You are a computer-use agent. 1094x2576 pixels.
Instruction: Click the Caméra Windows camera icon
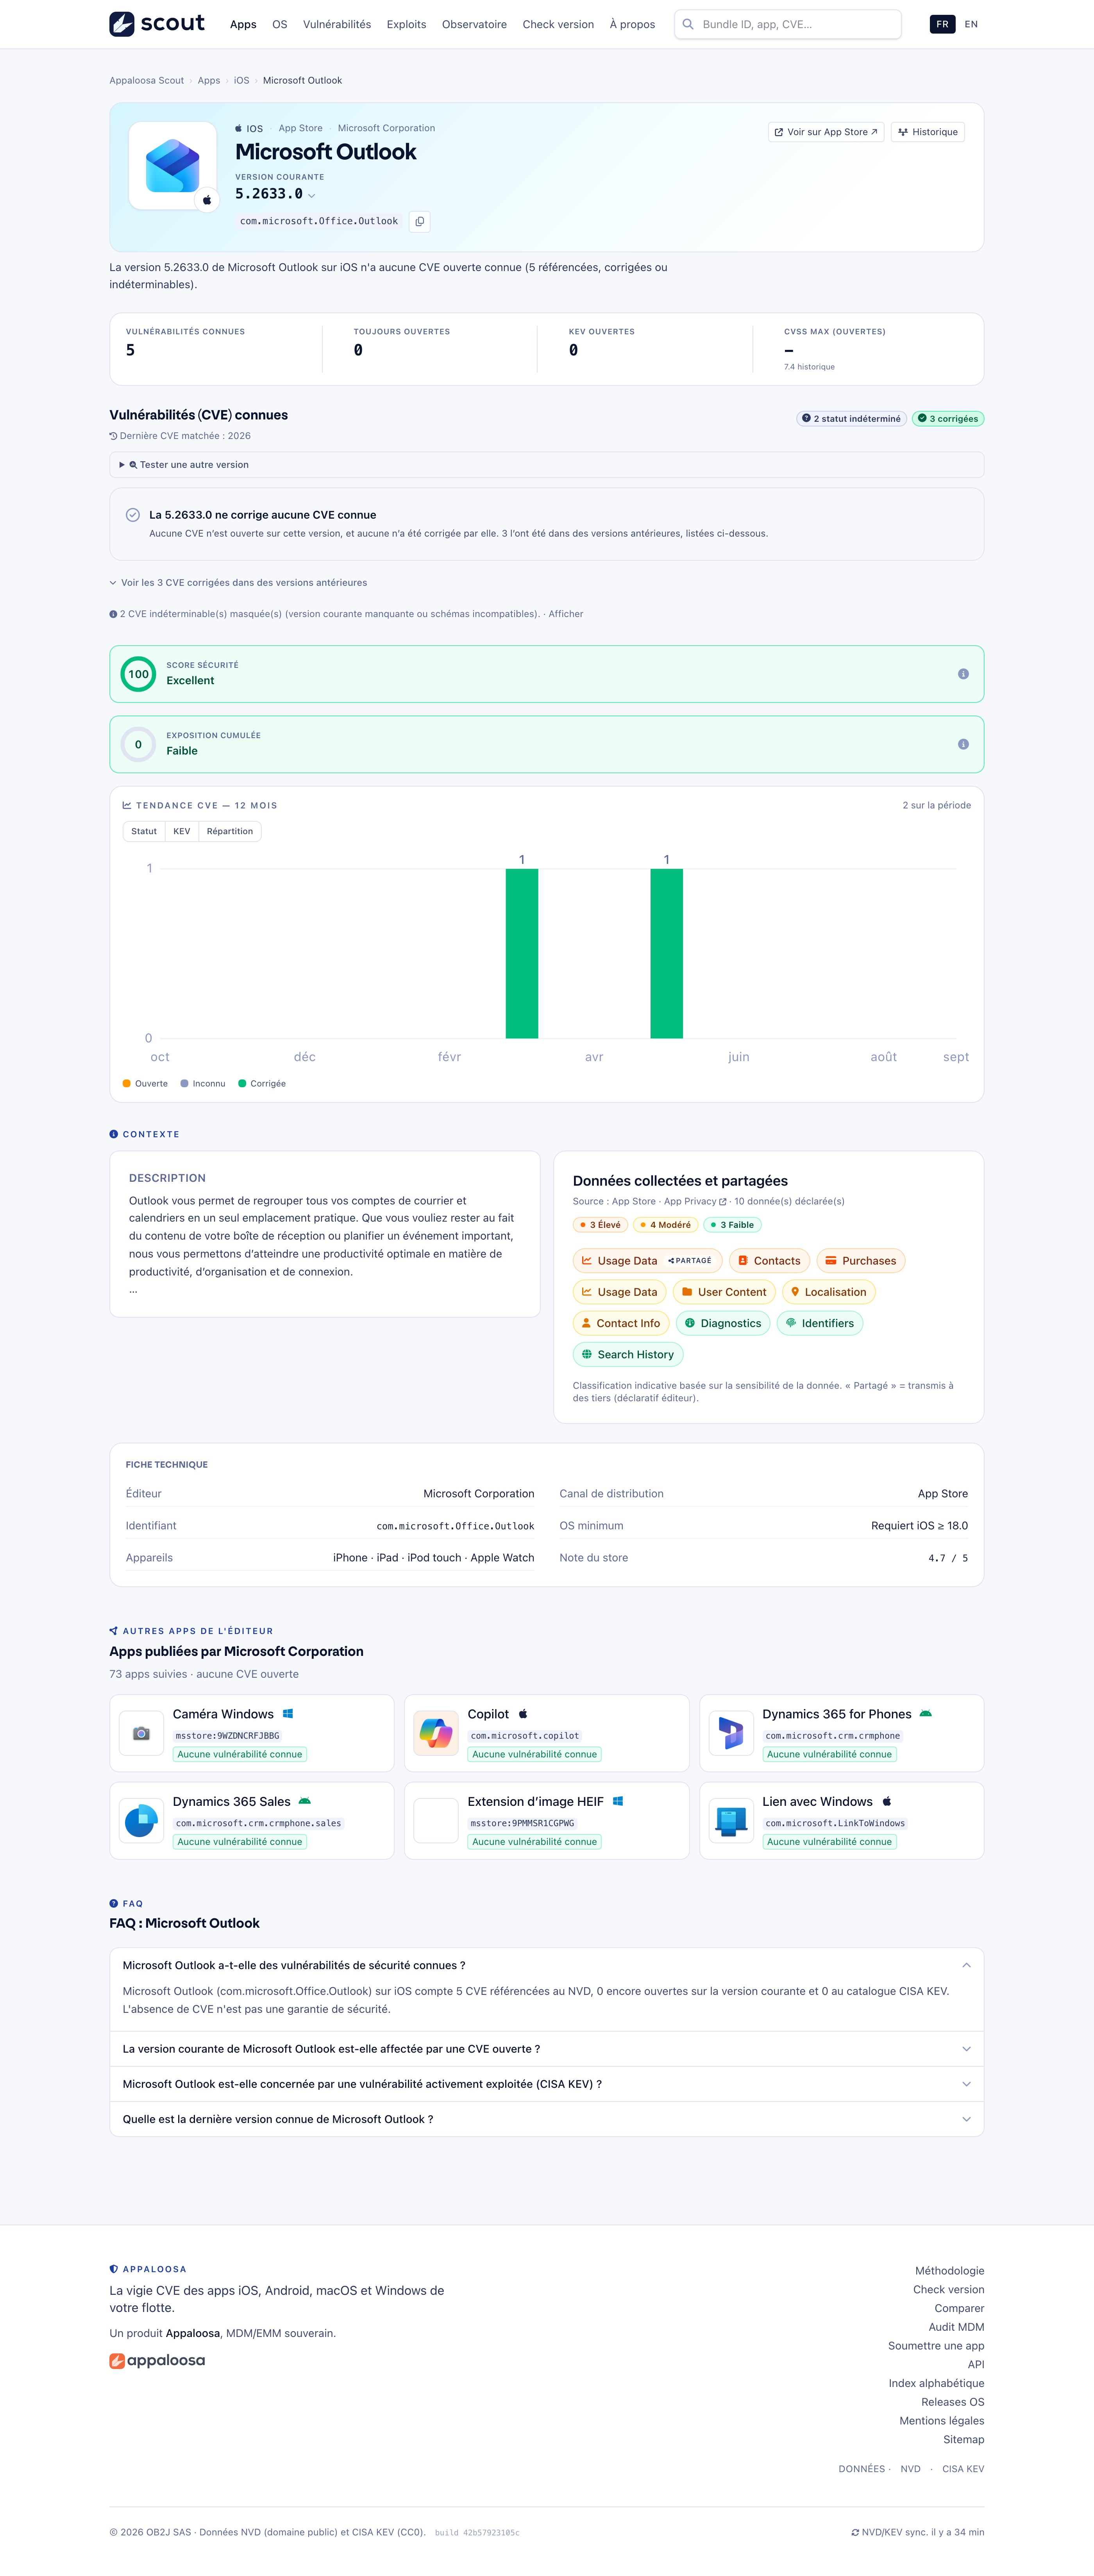tap(141, 1733)
